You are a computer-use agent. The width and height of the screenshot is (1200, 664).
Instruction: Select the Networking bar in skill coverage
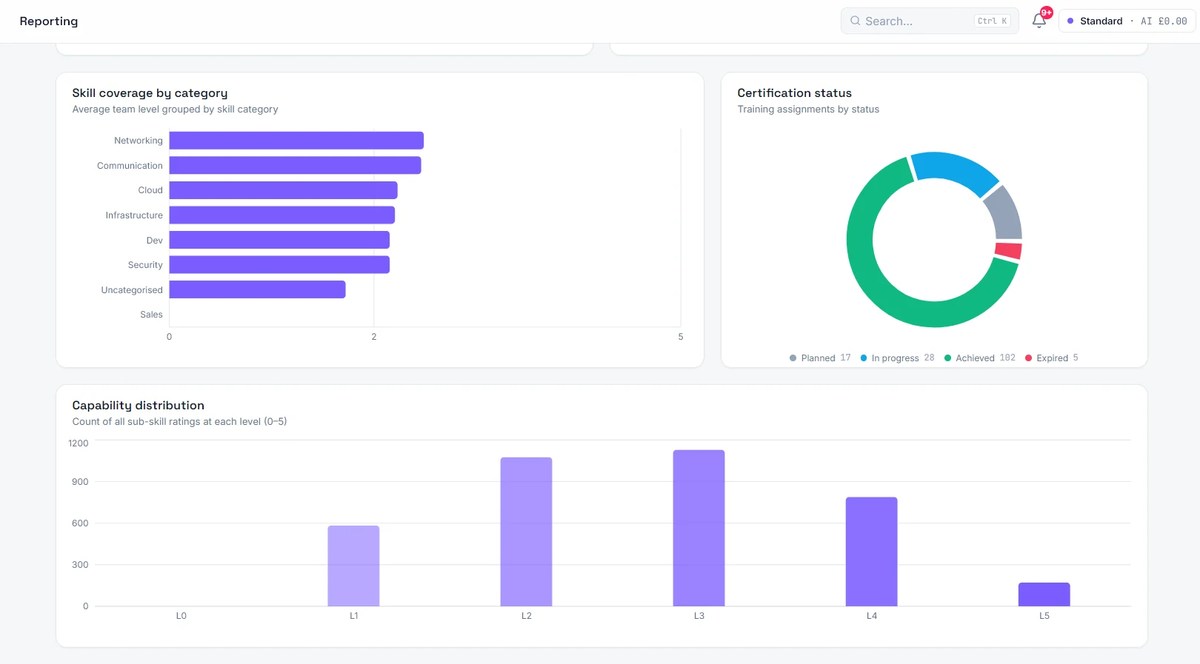click(296, 141)
